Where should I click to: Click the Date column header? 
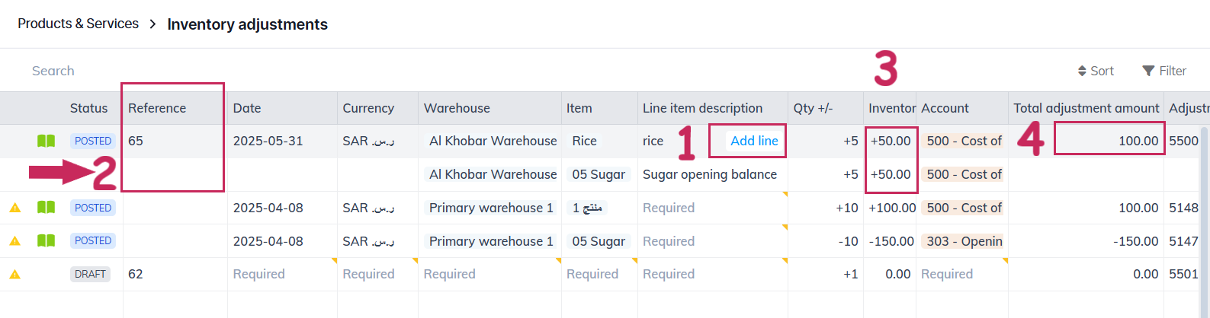tap(247, 108)
